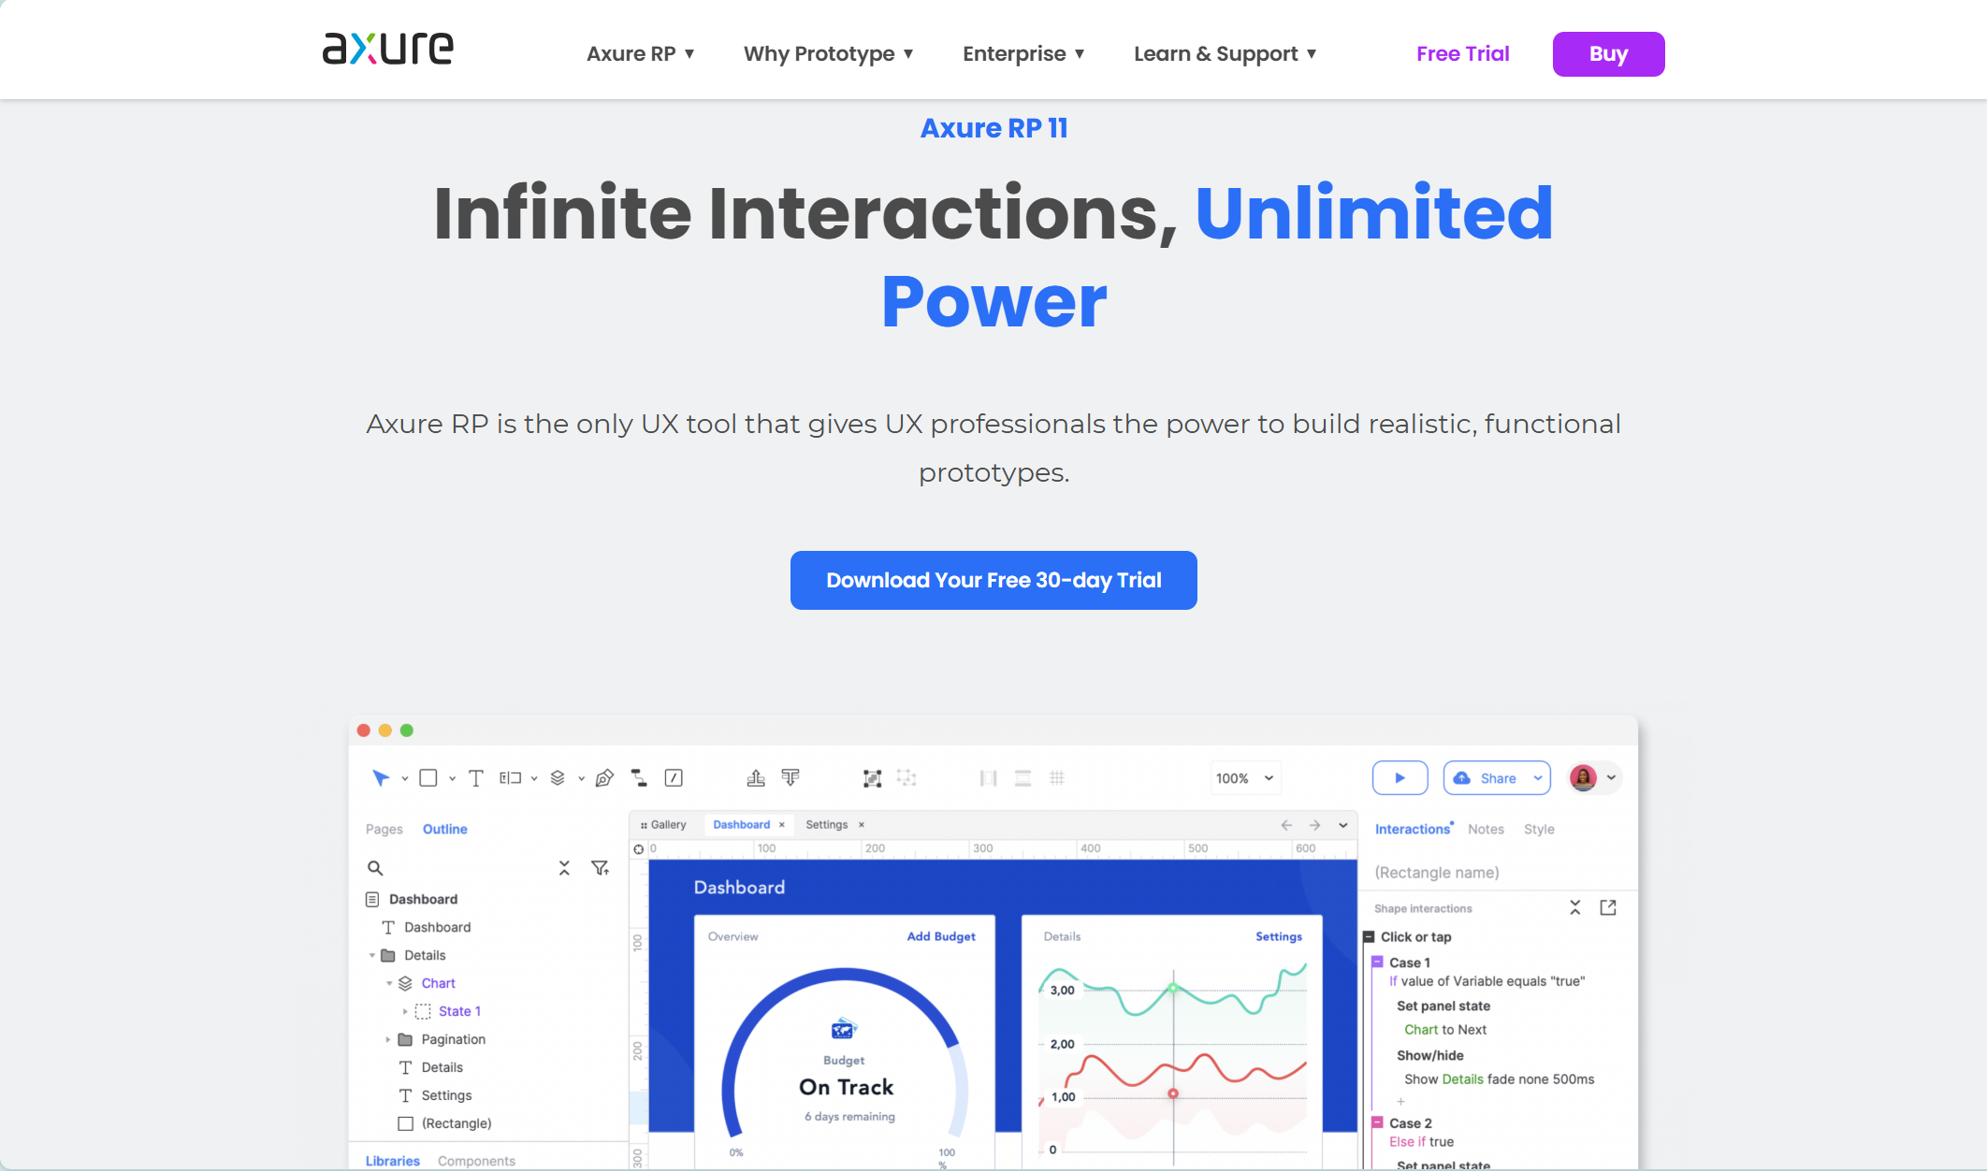Click the grid icon in toolbar
The image size is (1987, 1171).
point(1057,778)
